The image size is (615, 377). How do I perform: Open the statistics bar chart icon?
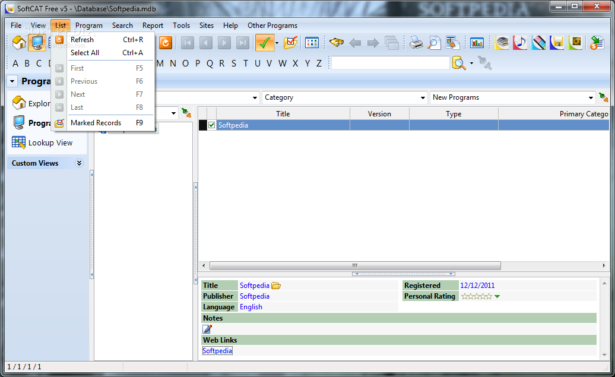coord(477,43)
